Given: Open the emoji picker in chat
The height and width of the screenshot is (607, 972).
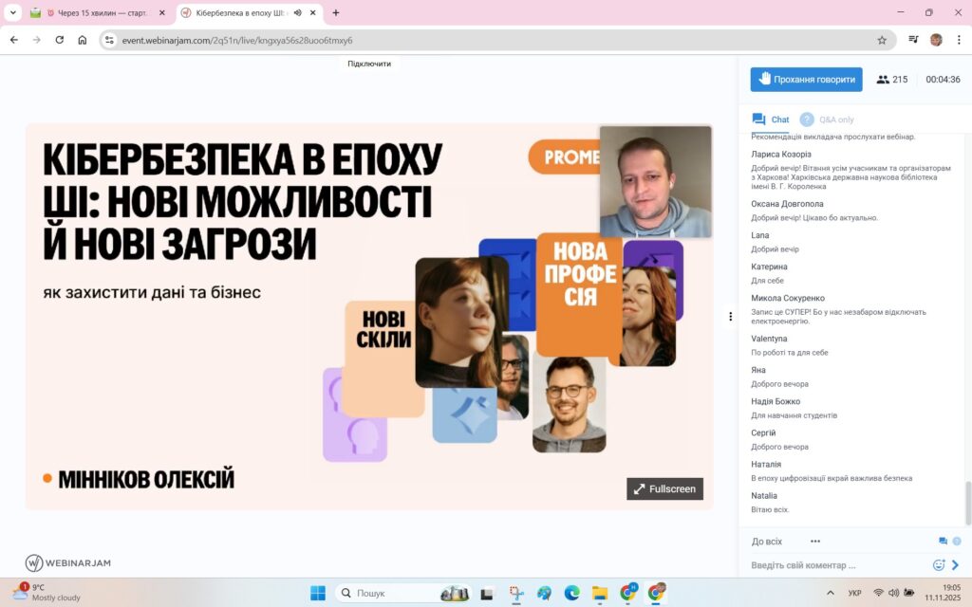Looking at the screenshot, I should click(939, 564).
